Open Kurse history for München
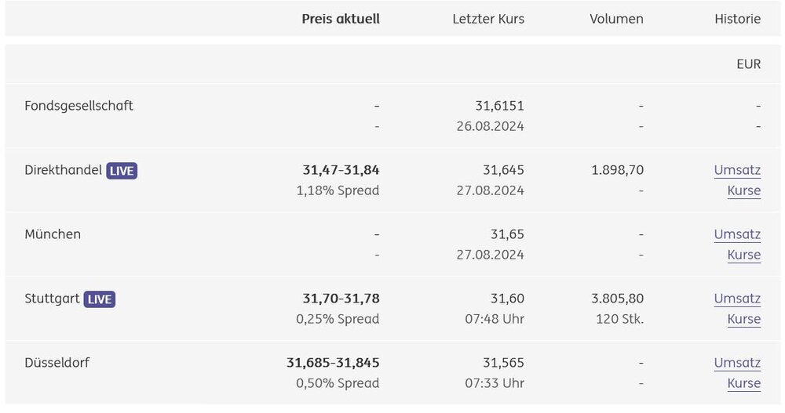 tap(743, 255)
